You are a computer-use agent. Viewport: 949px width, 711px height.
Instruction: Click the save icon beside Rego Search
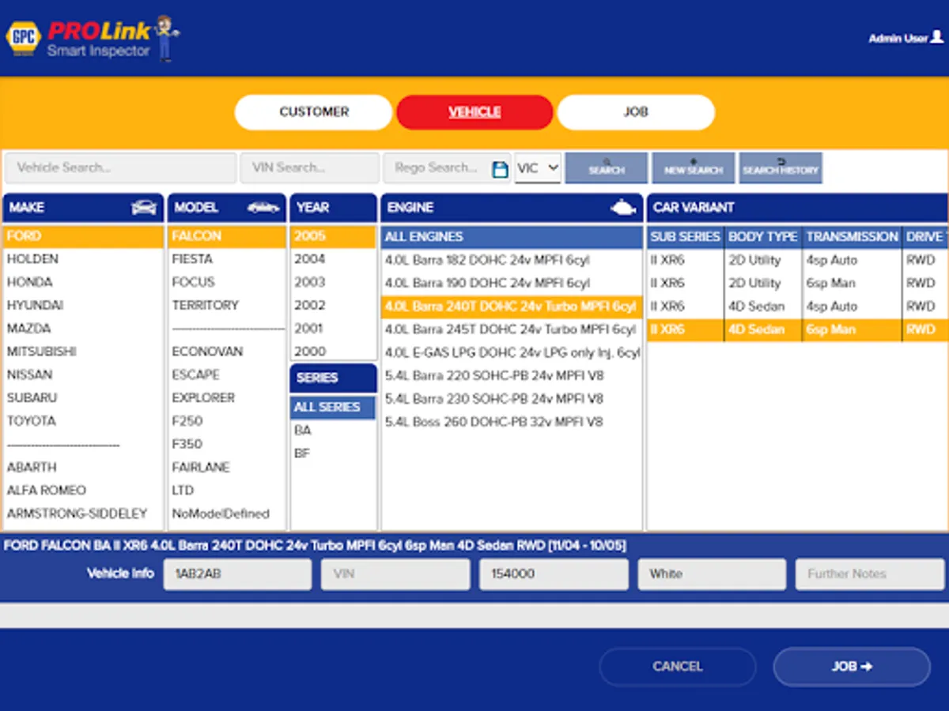click(500, 169)
